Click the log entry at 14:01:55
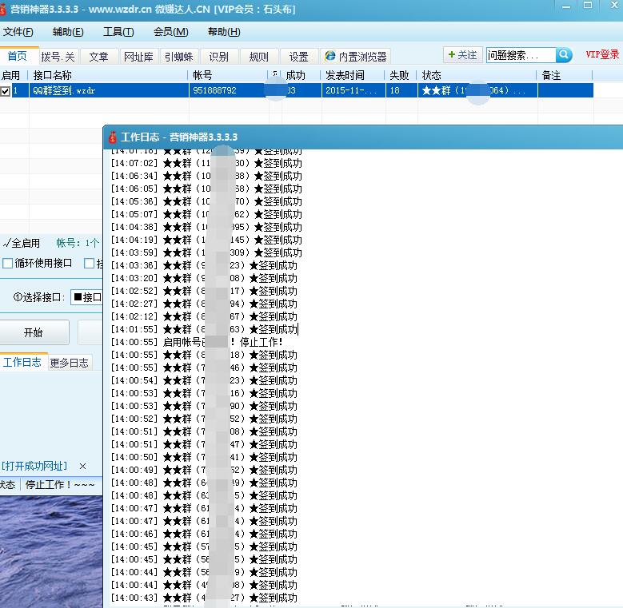Image resolution: width=623 pixels, height=608 pixels. pos(205,329)
